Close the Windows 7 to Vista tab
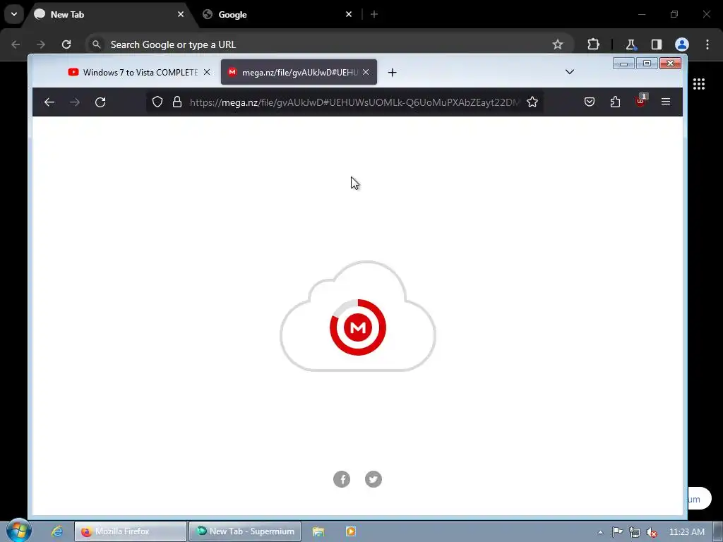 207,73
